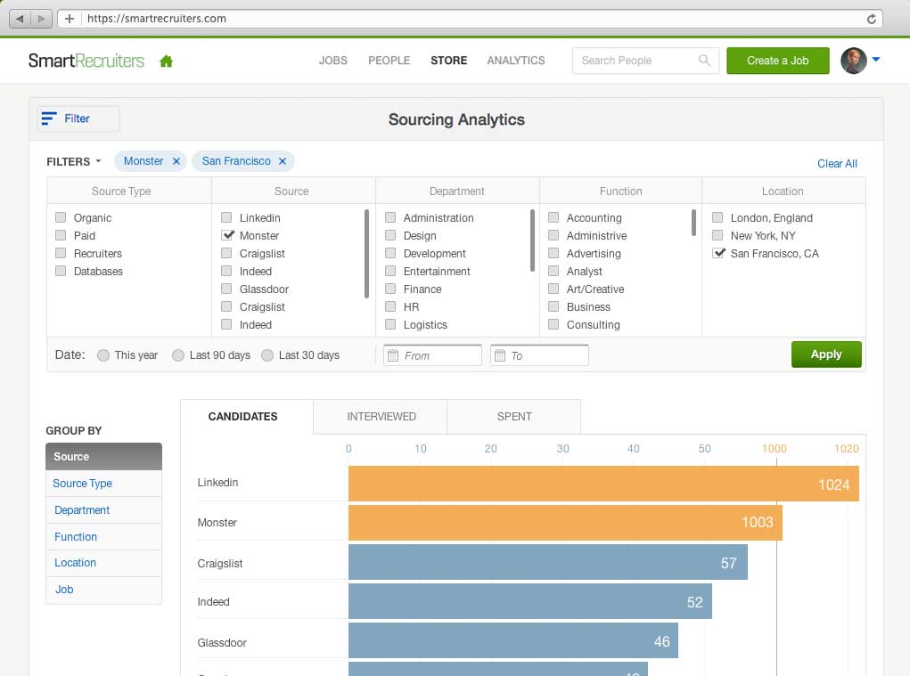Open the user profile avatar
Screen dimensions: 910x676
(854, 61)
